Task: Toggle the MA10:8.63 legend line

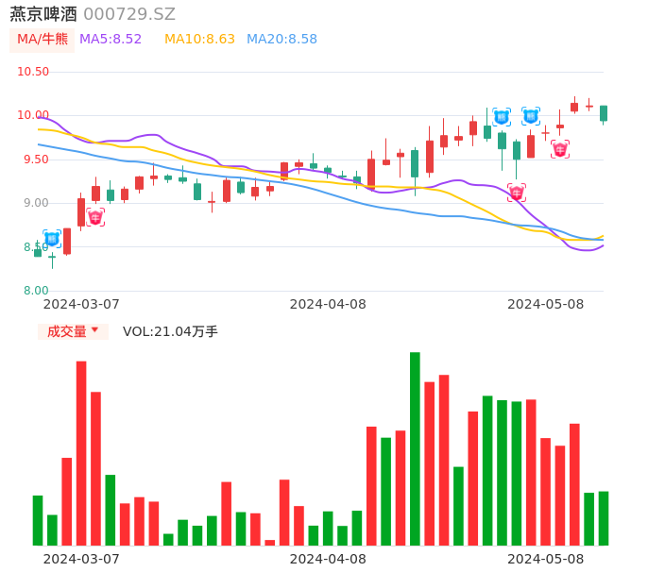Action: tap(199, 40)
